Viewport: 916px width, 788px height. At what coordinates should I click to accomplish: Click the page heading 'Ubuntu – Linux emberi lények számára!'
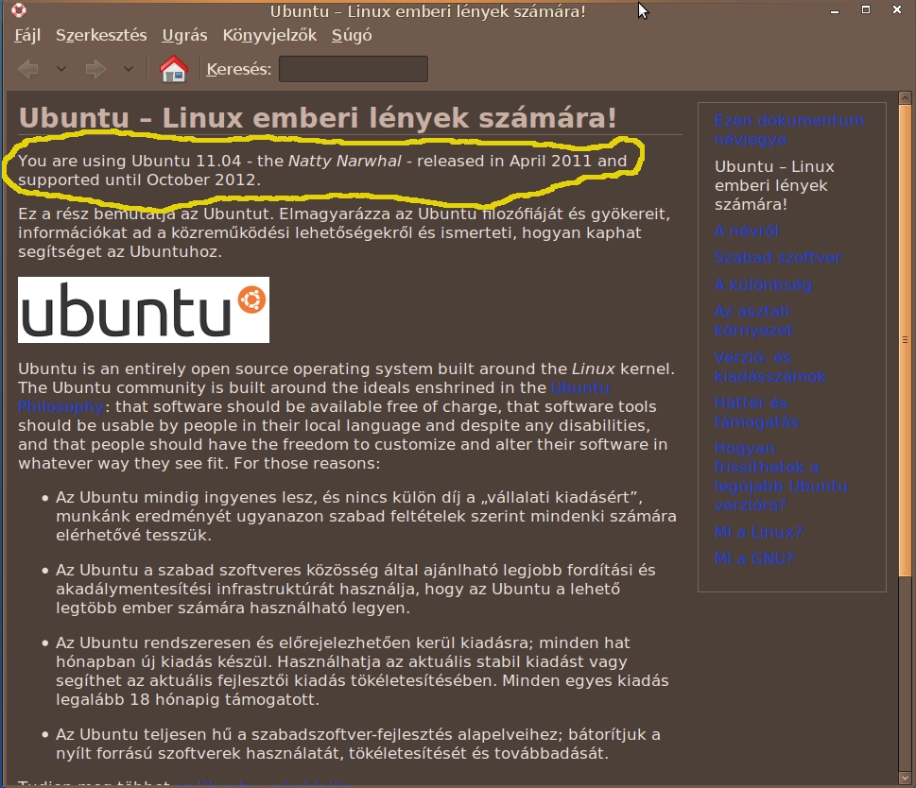318,118
